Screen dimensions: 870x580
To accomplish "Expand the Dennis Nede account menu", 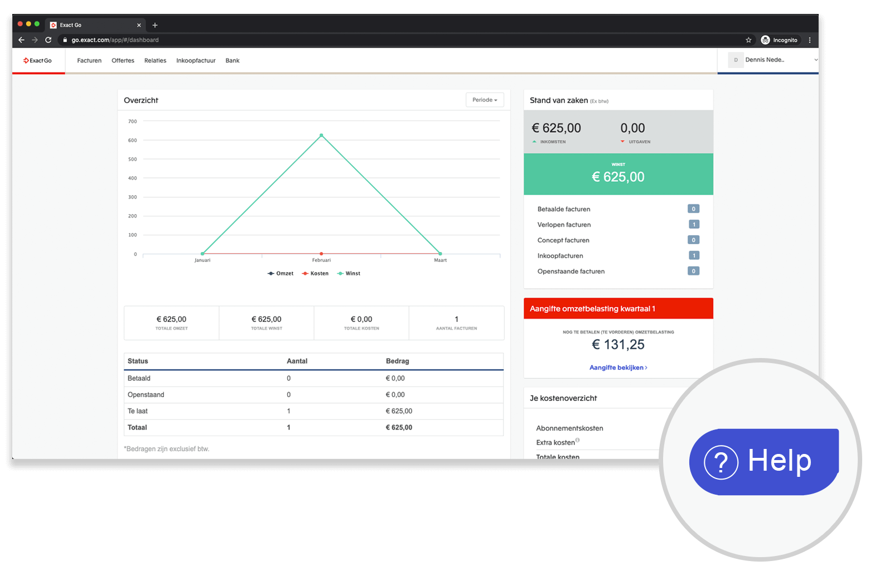I will point(816,60).
